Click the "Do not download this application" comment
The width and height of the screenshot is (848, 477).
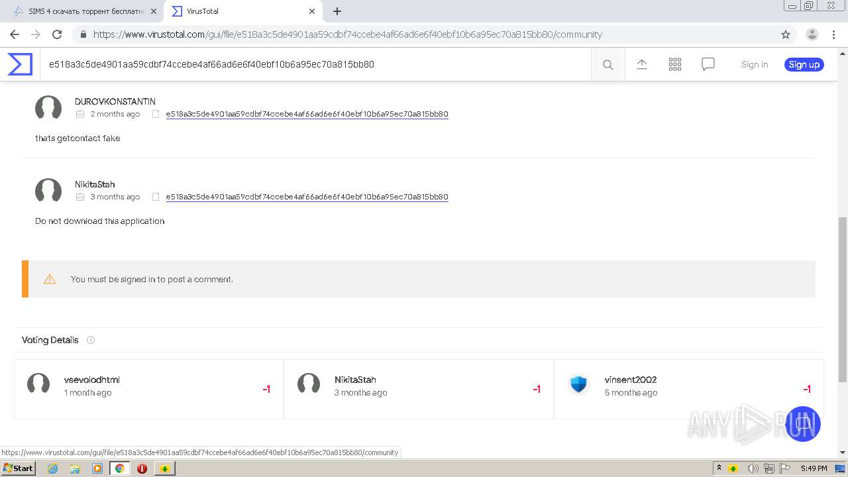(100, 221)
